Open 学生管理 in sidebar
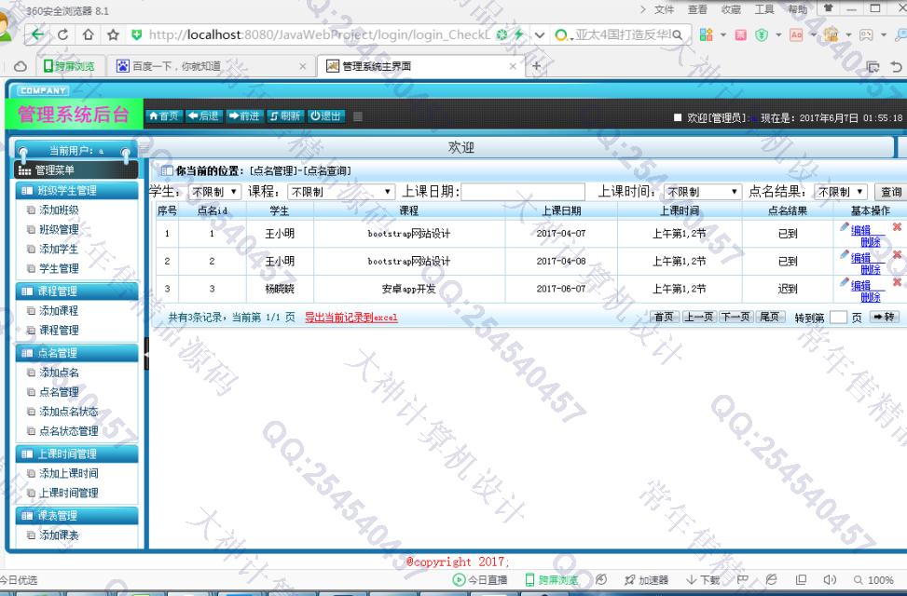Viewport: 907px width, 596px height. coord(59,269)
